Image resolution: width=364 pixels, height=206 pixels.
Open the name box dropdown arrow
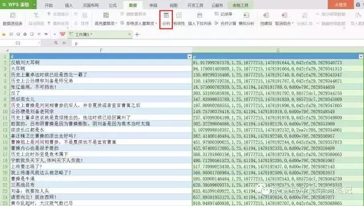click(39, 43)
